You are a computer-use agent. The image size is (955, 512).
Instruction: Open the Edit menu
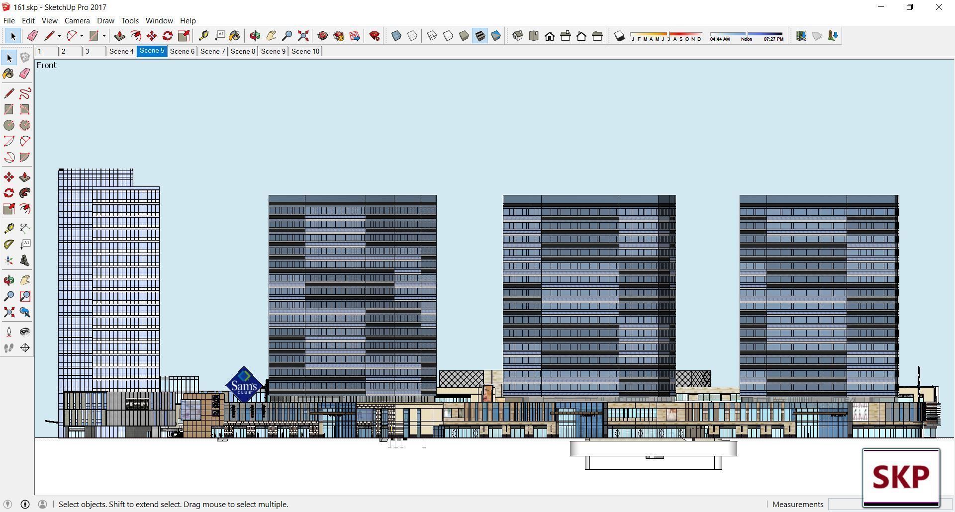coord(28,20)
